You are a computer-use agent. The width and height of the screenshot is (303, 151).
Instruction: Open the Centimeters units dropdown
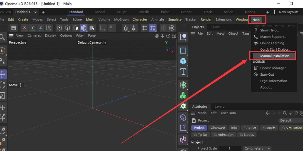pos(257,148)
